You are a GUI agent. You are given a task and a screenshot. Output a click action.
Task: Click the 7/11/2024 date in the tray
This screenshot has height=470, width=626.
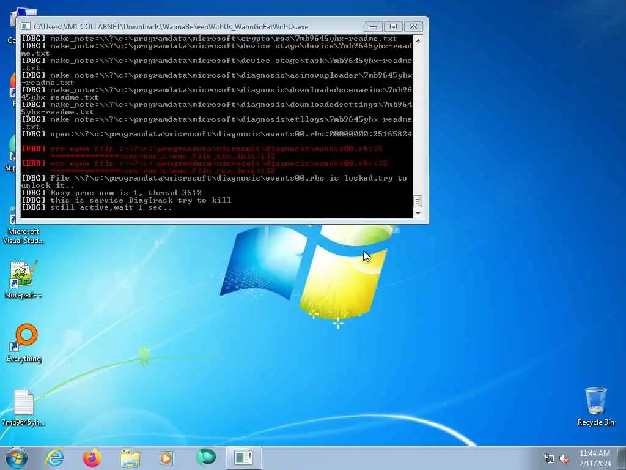point(595,464)
